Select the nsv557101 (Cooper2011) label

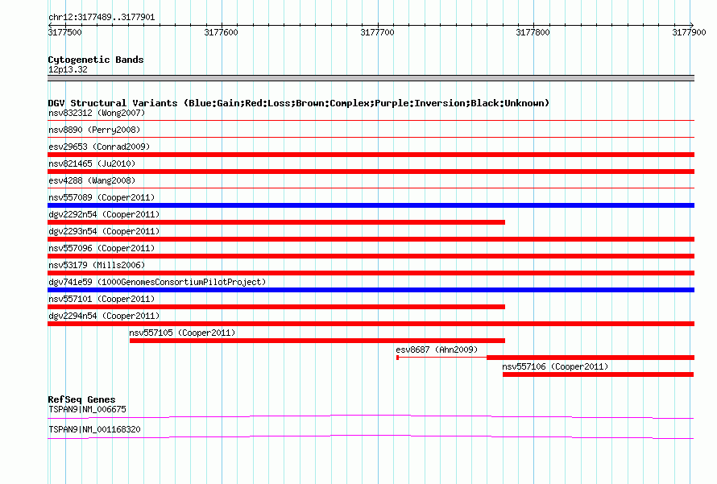(102, 299)
